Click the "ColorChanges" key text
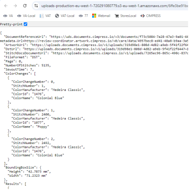This screenshot has height=190, width=189. 17,73
